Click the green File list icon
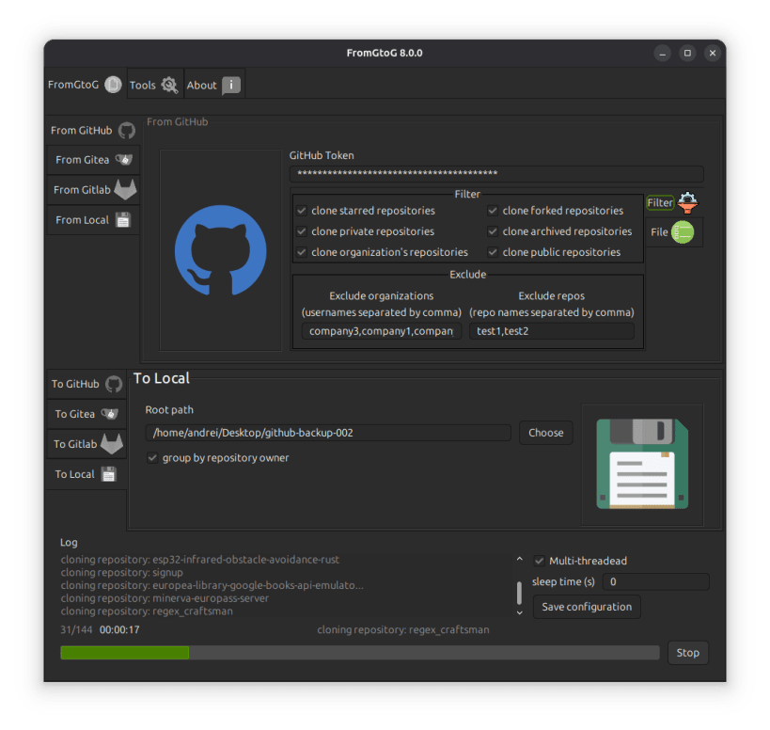770x730 pixels. (683, 231)
